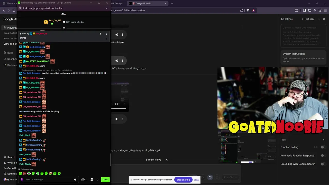Collapse the Tools section chevron
Screen dimensions: 329x185
[x=324, y=140]
